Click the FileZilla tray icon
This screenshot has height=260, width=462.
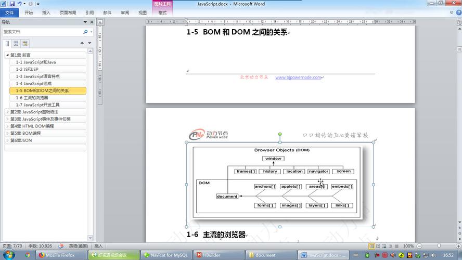tap(409, 255)
